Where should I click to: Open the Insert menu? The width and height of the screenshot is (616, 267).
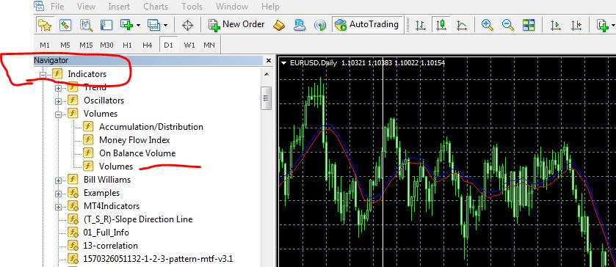(120, 7)
